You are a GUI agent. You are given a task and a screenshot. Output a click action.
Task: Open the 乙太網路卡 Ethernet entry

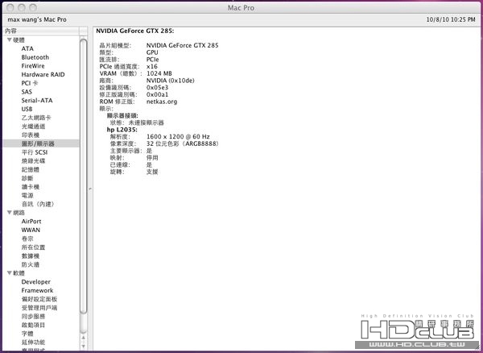click(x=36, y=118)
